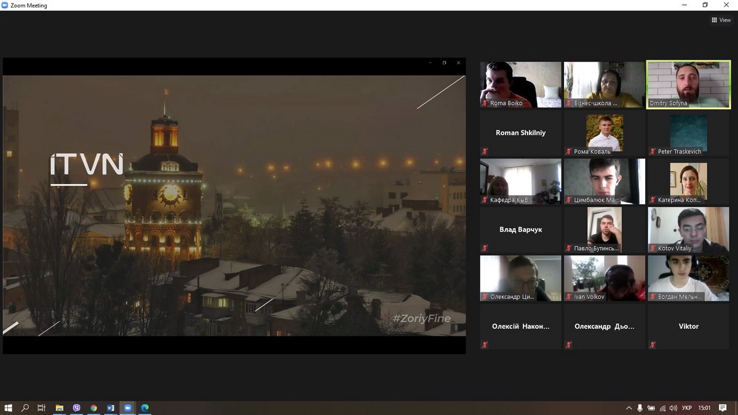Open Google Chrome from the taskbar
Screen dimensions: 738x415
coord(93,408)
